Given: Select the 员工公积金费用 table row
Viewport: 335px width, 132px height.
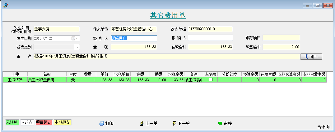Looking at the screenshot, I should [x=47, y=80].
